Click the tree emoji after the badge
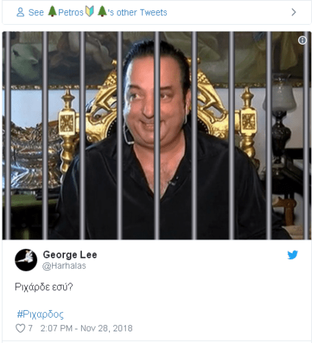This screenshot has width=318, height=343. [x=102, y=11]
